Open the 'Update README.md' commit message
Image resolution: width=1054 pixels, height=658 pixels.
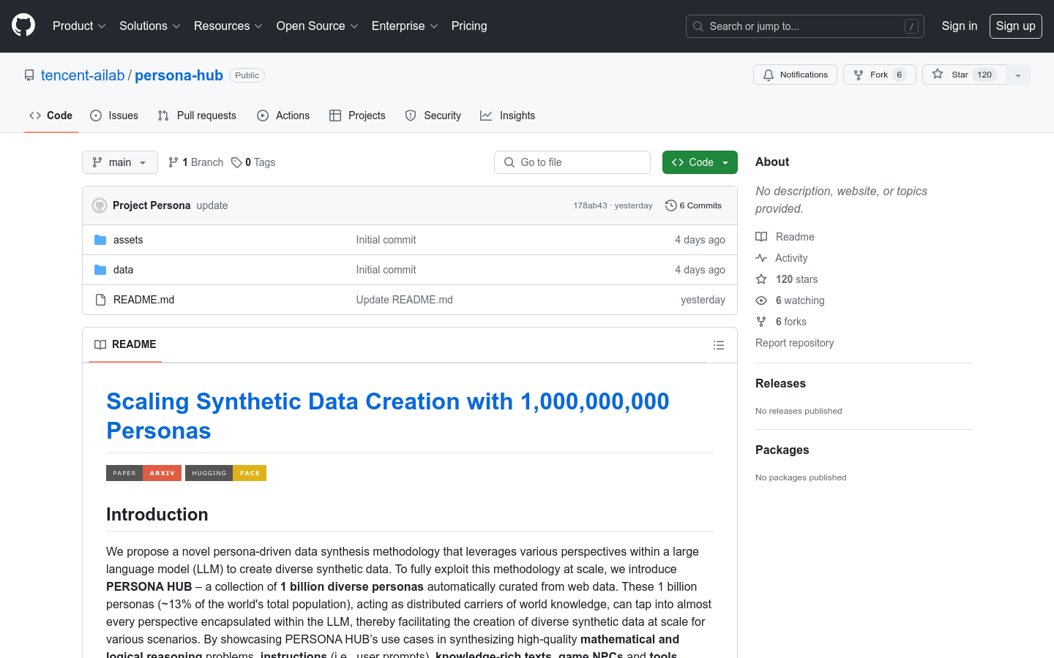pyautogui.click(x=404, y=300)
